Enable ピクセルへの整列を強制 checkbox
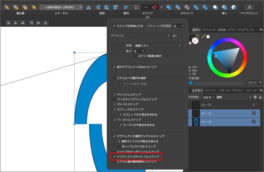 (114, 78)
